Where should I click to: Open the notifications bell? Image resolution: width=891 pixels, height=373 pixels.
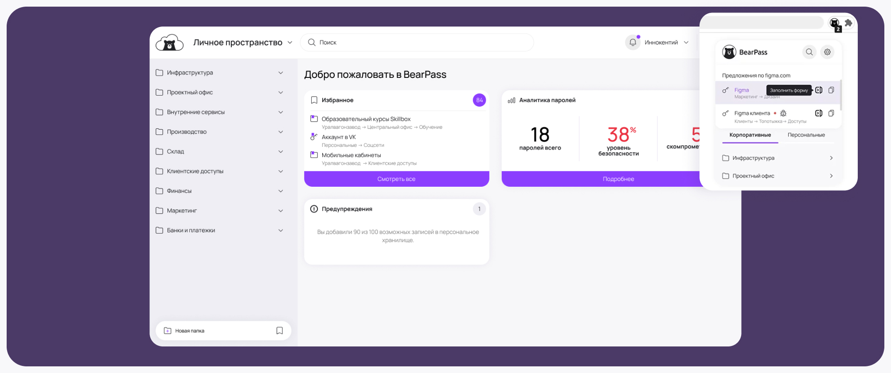633,42
